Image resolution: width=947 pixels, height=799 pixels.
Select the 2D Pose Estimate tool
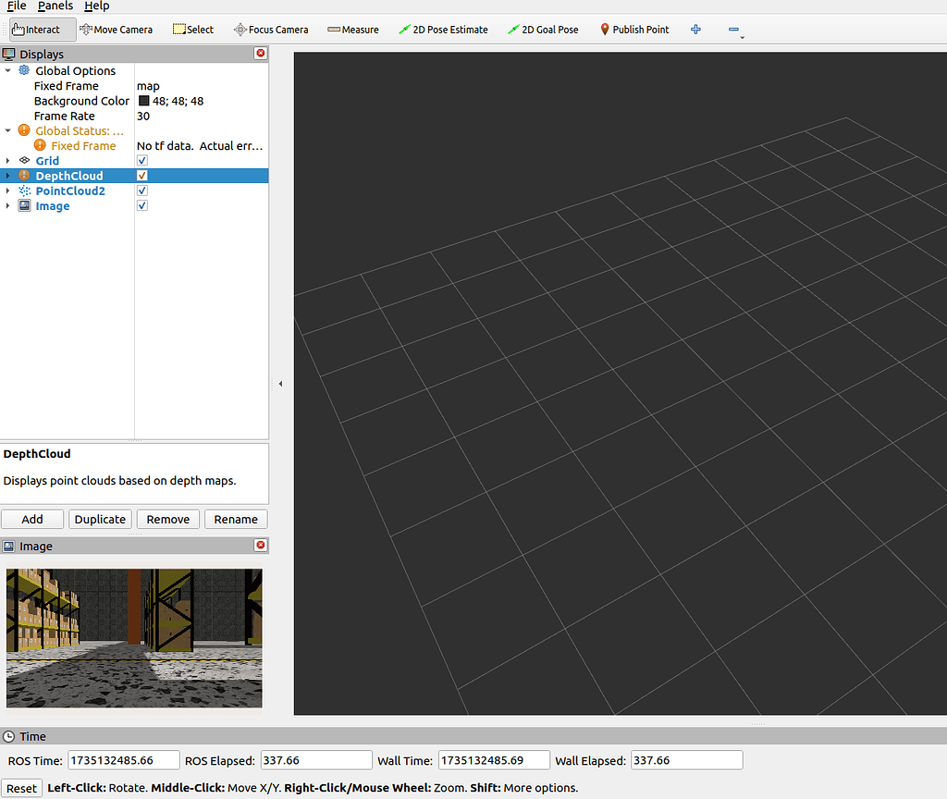click(443, 29)
